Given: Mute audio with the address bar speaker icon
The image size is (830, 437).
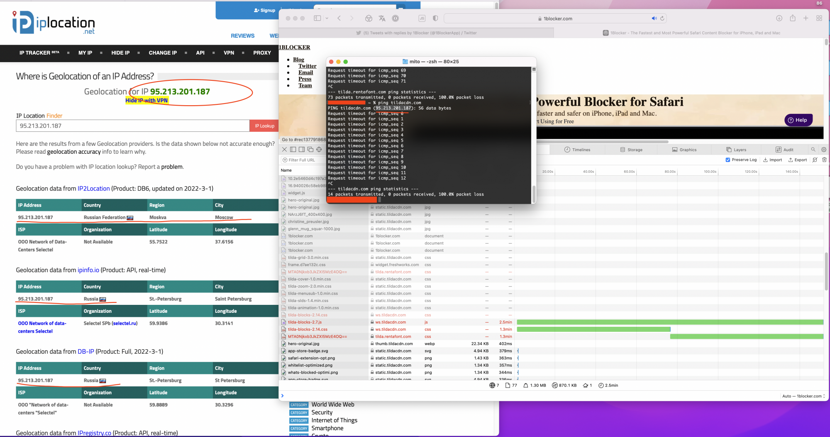Looking at the screenshot, I should pyautogui.click(x=654, y=18).
